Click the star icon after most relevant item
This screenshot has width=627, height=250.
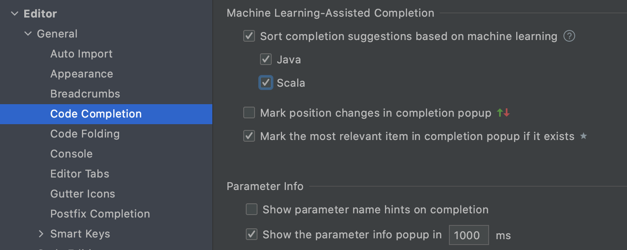[584, 136]
